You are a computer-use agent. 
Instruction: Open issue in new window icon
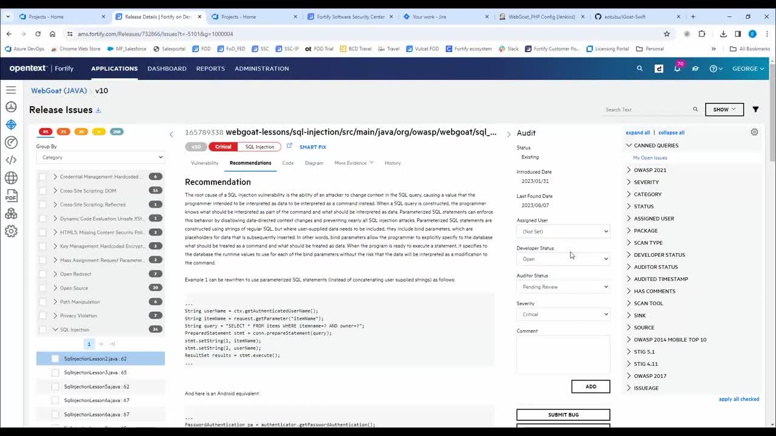tap(289, 146)
